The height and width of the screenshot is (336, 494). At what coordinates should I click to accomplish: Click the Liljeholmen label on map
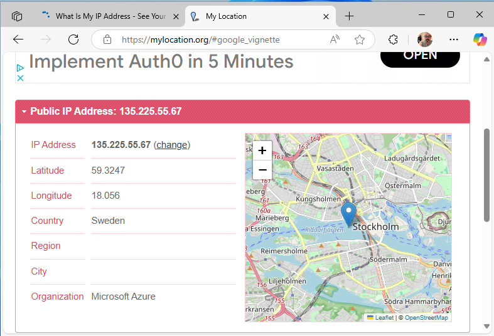tap(287, 281)
